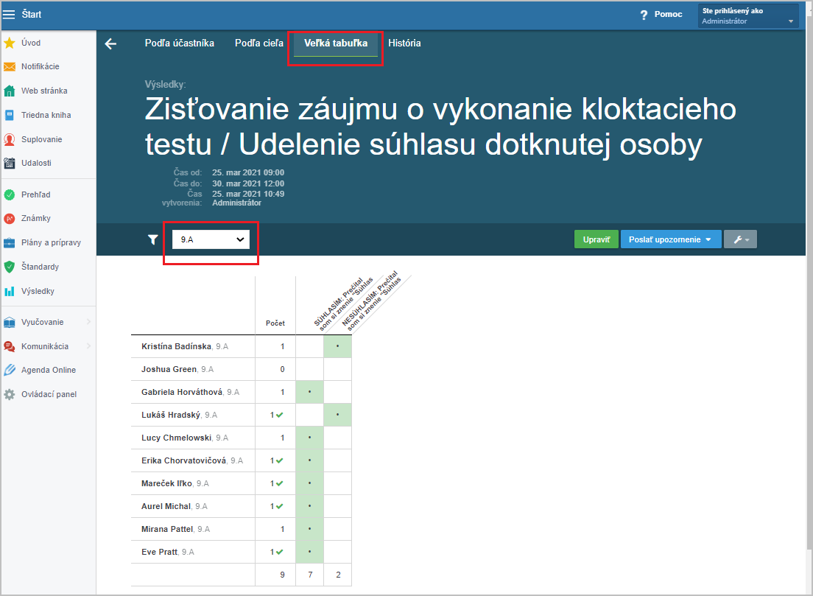Screen dimensions: 813x596
Task: Open the wrench tools dropdown button
Action: click(740, 239)
